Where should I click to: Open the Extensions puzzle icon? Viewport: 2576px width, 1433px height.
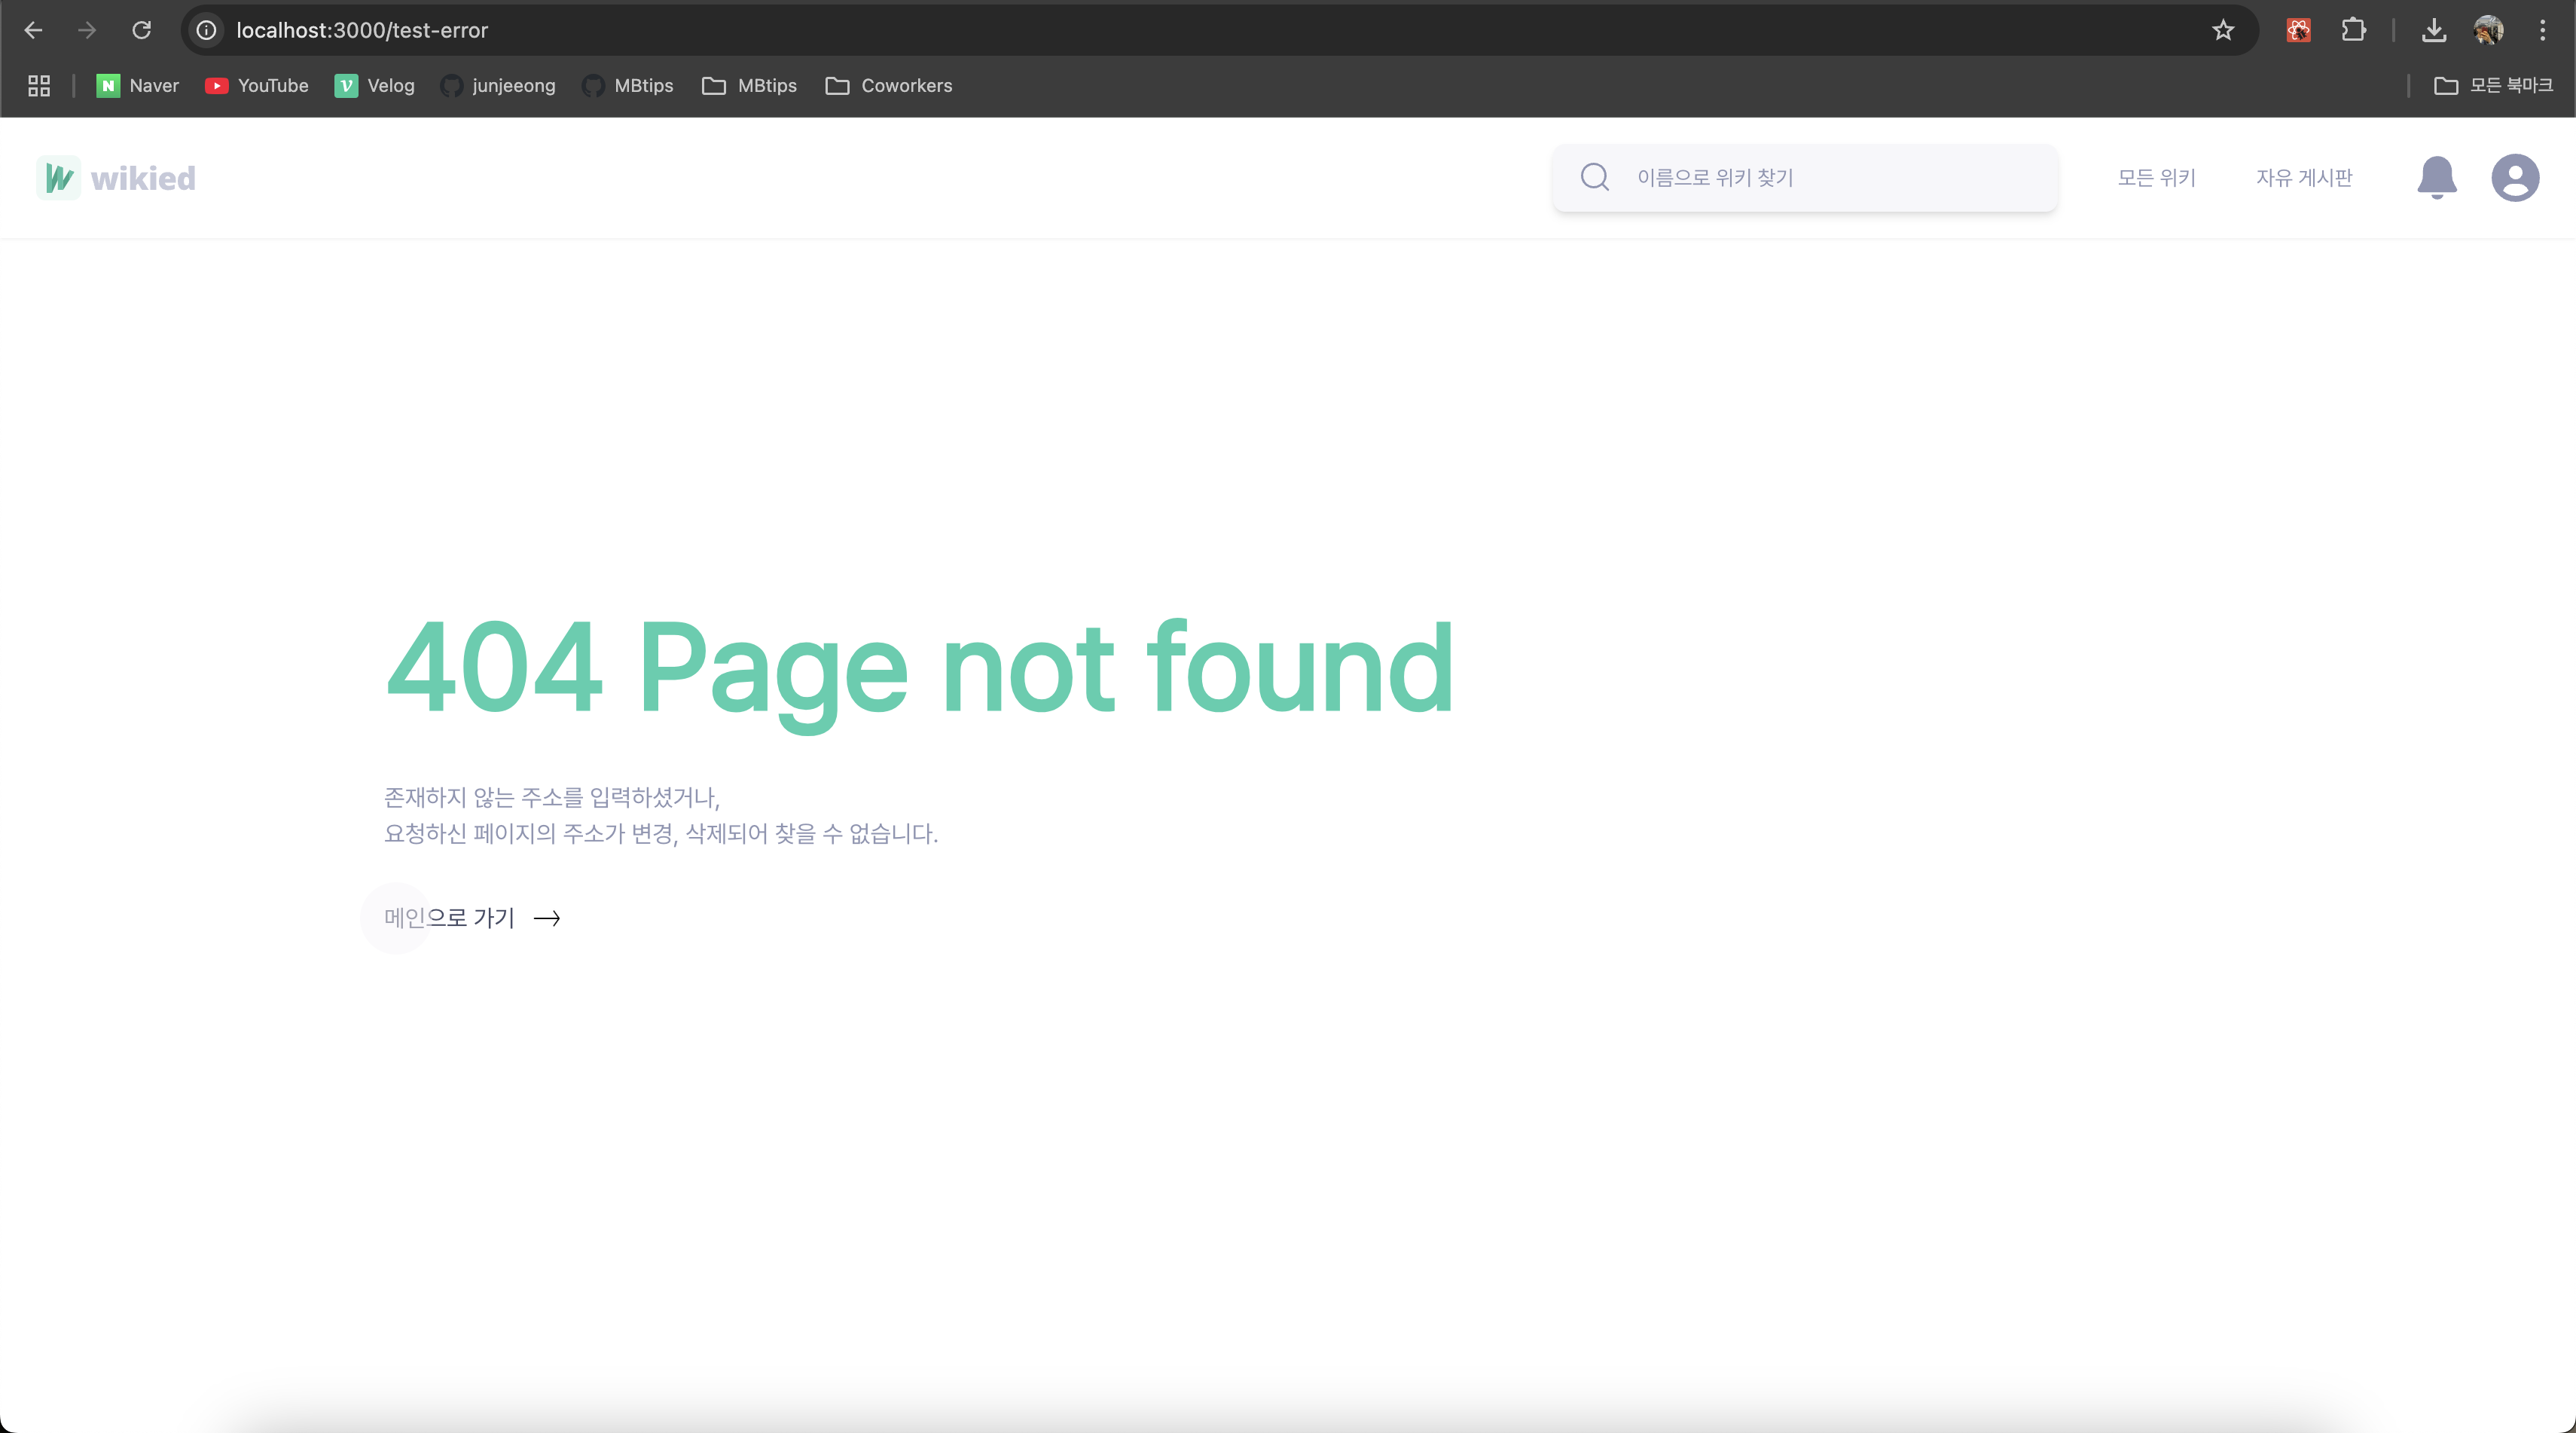coord(2353,30)
